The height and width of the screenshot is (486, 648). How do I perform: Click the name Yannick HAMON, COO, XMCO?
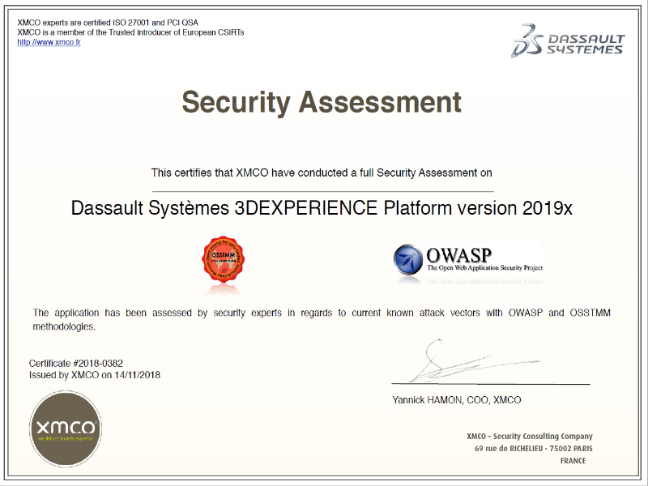point(456,400)
